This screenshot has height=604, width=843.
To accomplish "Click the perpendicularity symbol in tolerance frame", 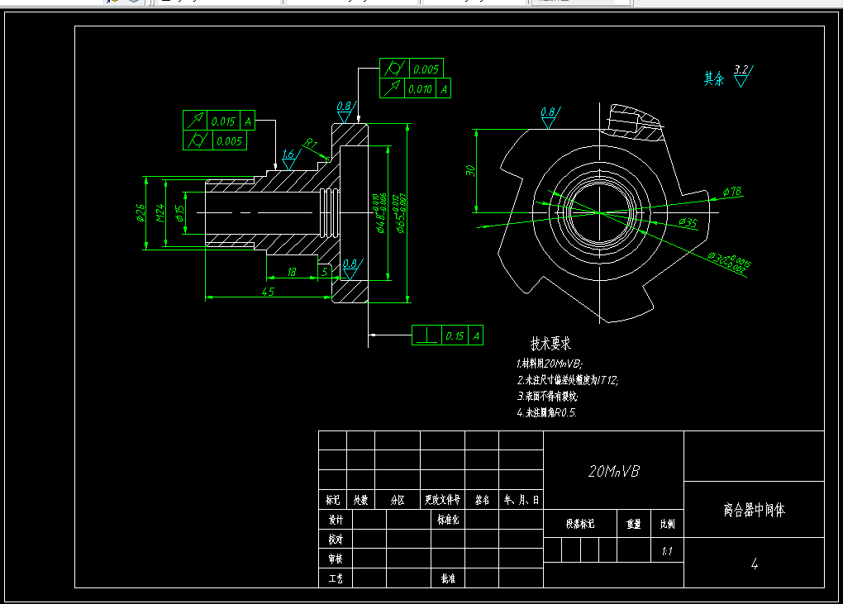I will point(427,335).
